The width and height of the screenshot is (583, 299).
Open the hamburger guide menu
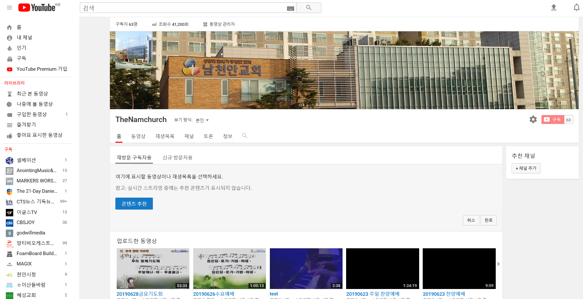(x=9, y=7)
